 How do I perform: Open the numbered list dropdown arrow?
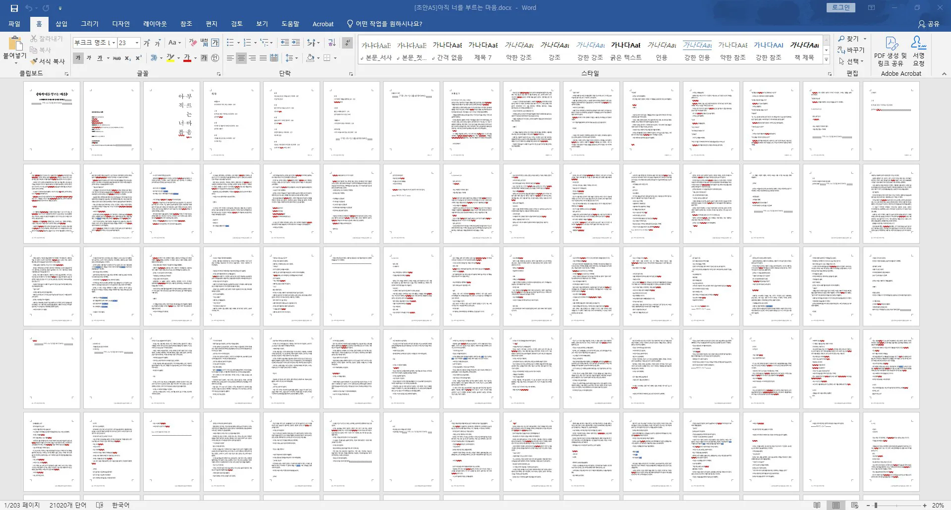[x=255, y=43]
